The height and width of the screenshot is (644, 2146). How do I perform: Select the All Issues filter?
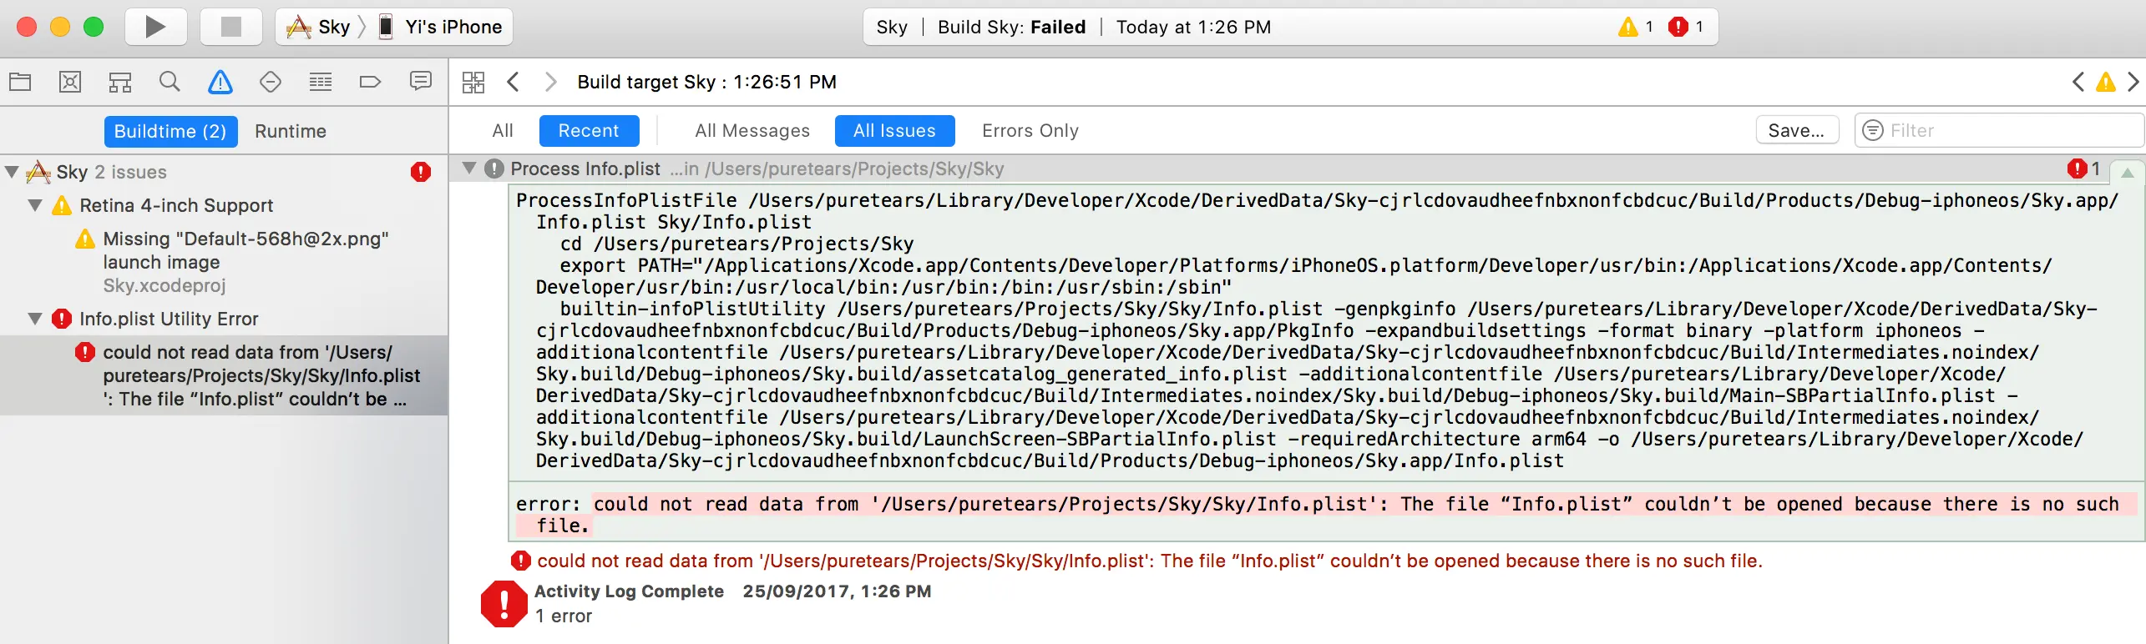(x=894, y=130)
